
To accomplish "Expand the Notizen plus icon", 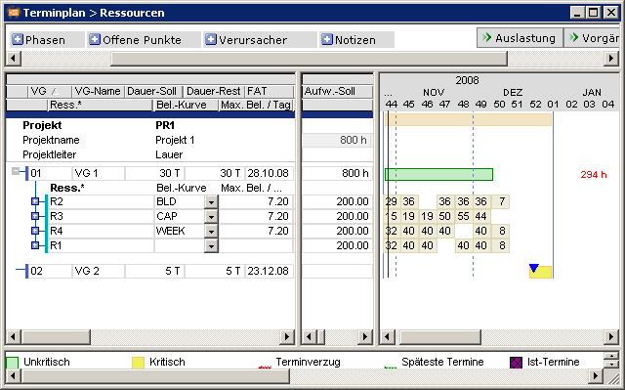I will 327,39.
